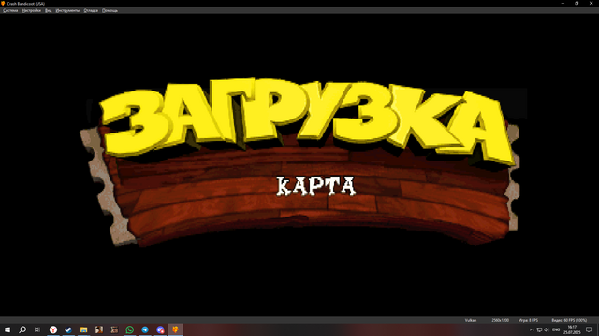Open Windows taskbar search
599x336 pixels.
tap(22, 329)
